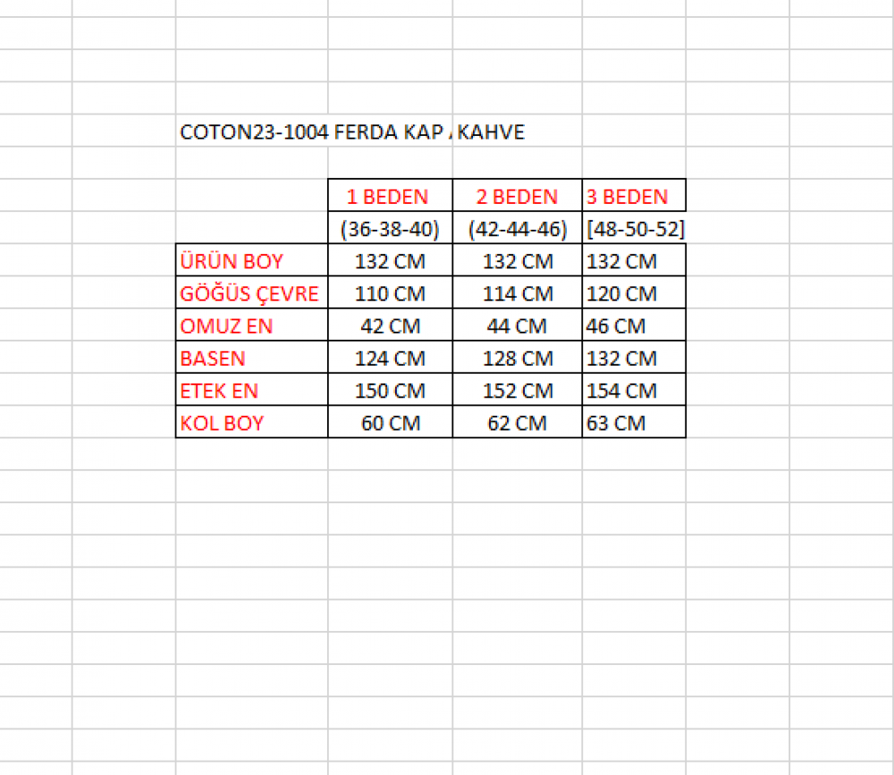The width and height of the screenshot is (894, 775).
Task: Click ÜRÜN BOY value for 3 BEDEN
Action: (634, 261)
